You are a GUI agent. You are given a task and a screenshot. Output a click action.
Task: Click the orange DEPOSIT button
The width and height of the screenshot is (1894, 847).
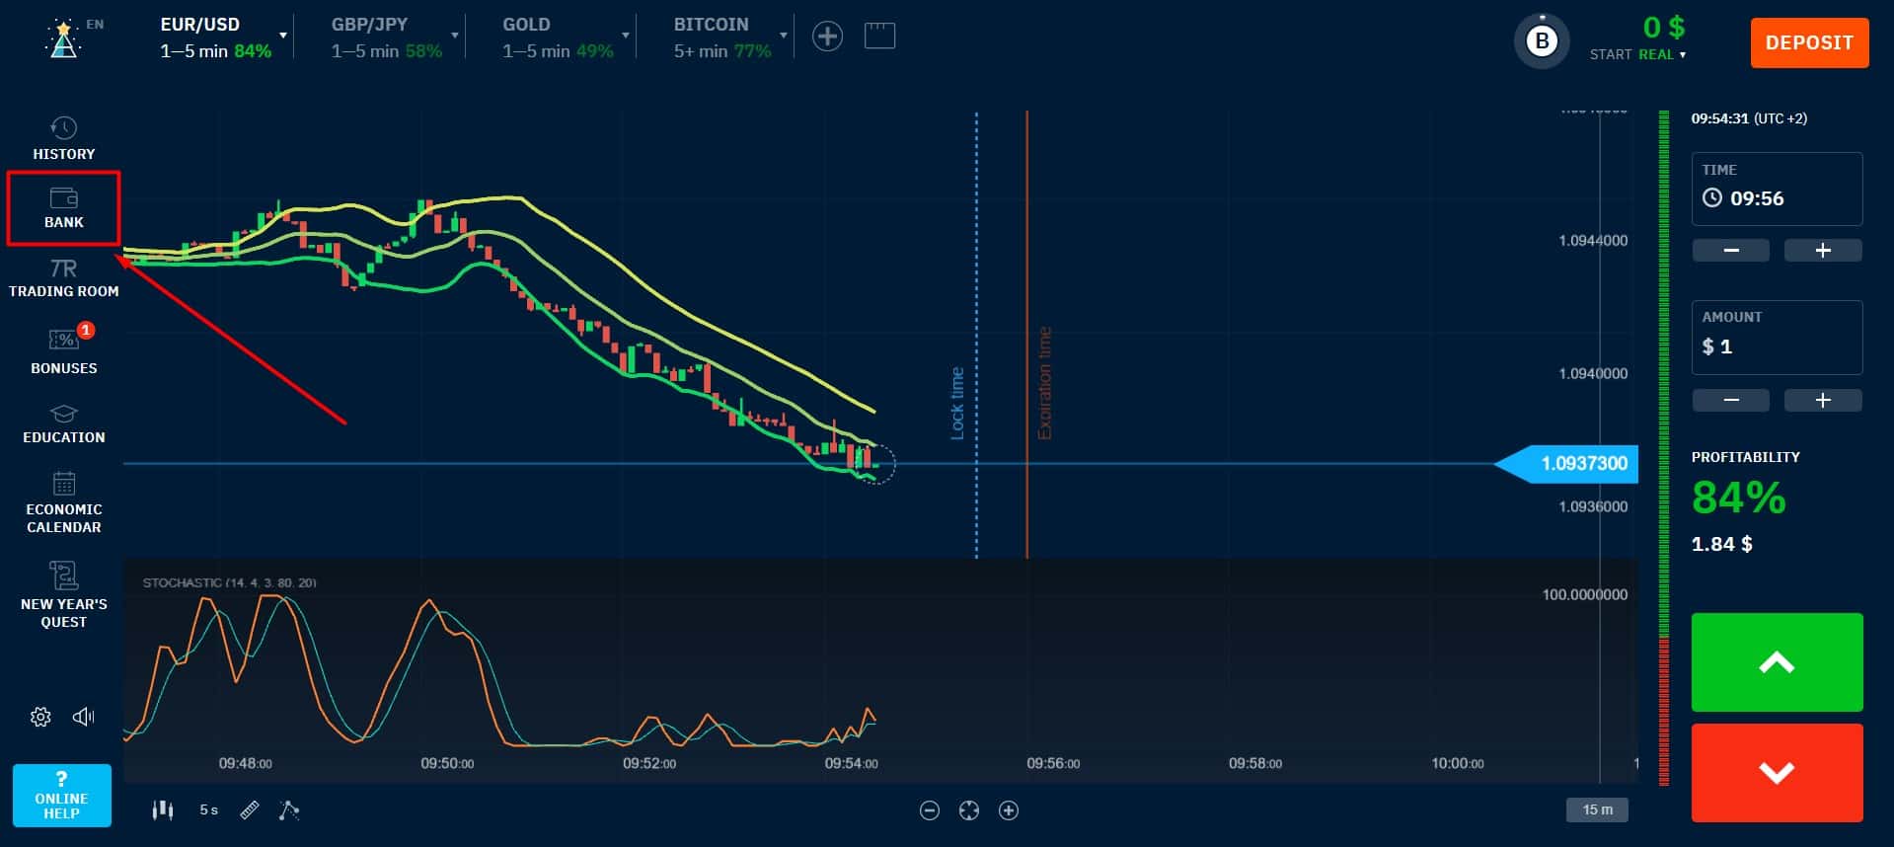(1809, 42)
